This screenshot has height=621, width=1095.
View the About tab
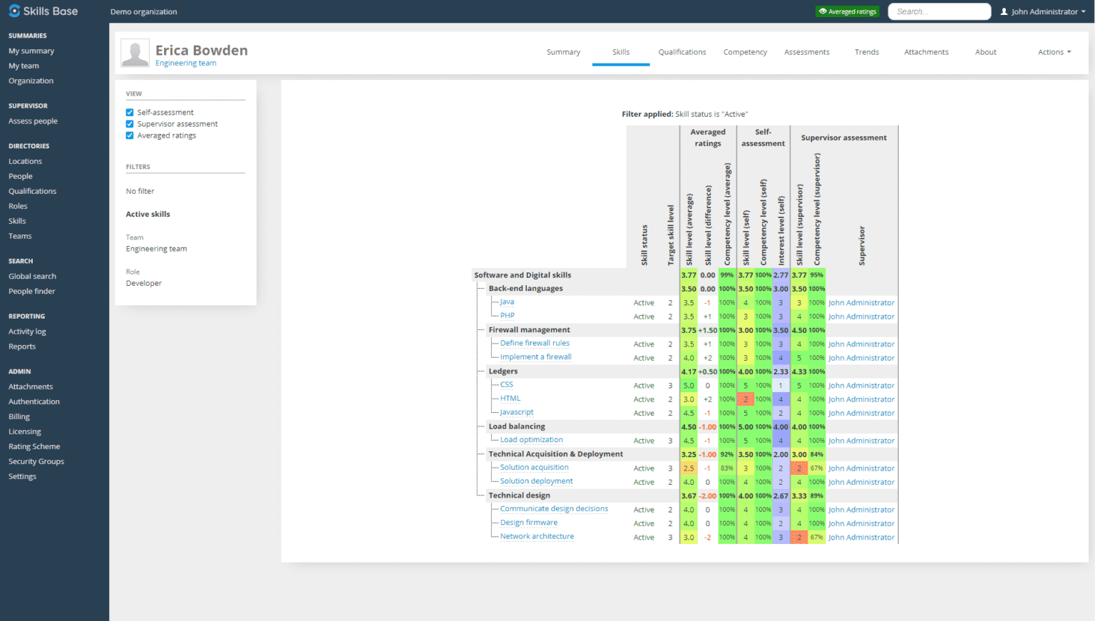click(x=986, y=52)
